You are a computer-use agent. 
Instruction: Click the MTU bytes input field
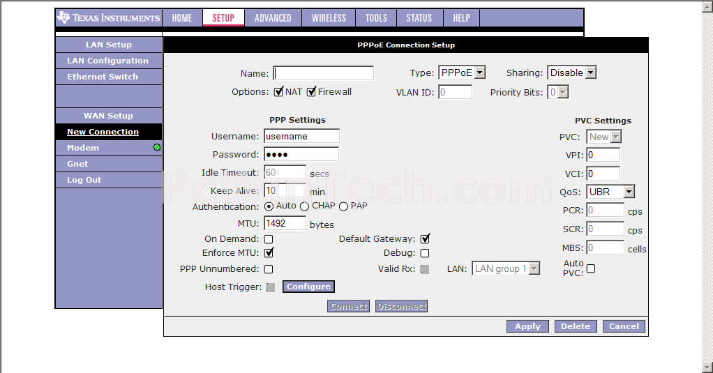click(x=285, y=224)
